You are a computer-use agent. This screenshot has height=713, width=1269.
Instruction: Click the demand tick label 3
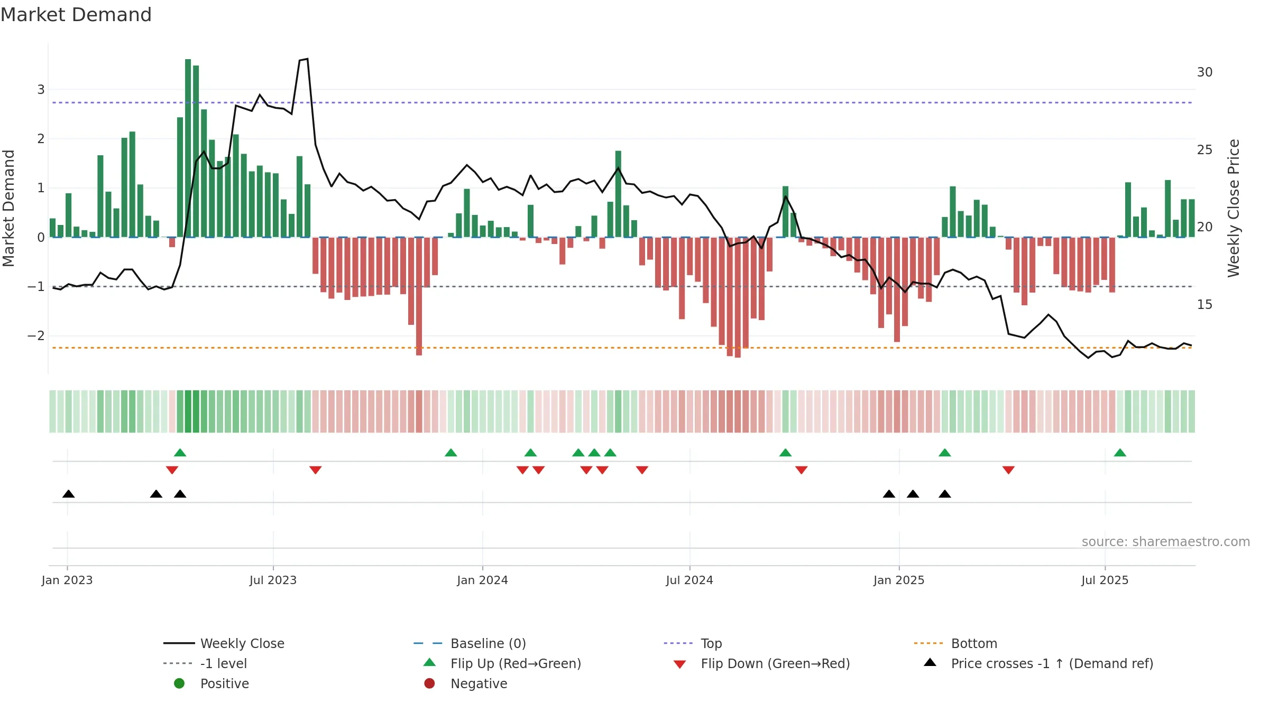pos(41,90)
